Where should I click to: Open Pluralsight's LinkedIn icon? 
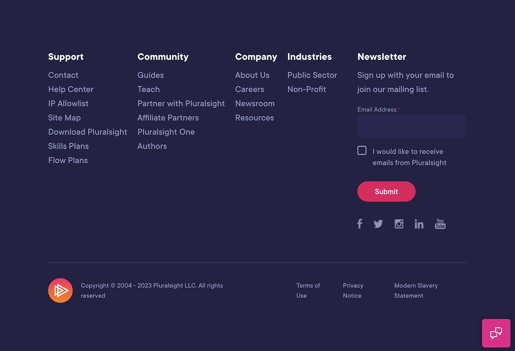(x=419, y=224)
